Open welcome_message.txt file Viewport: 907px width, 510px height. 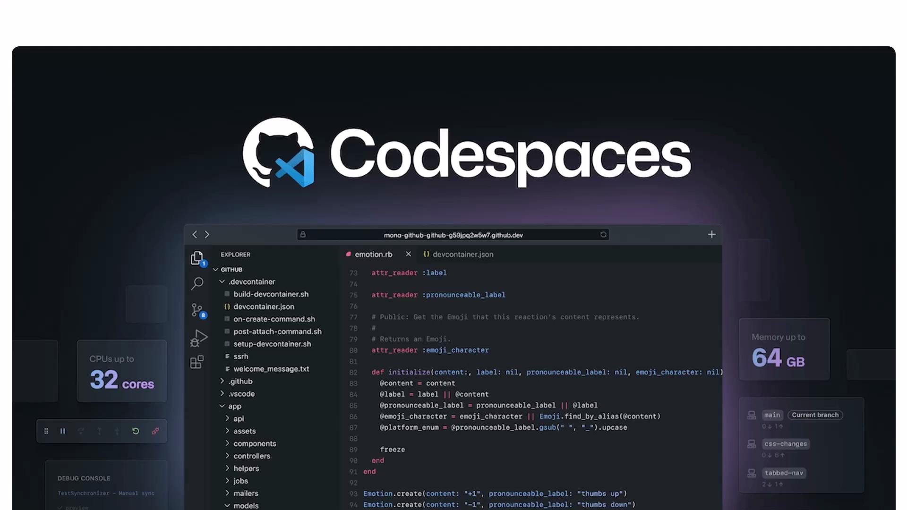coord(271,369)
